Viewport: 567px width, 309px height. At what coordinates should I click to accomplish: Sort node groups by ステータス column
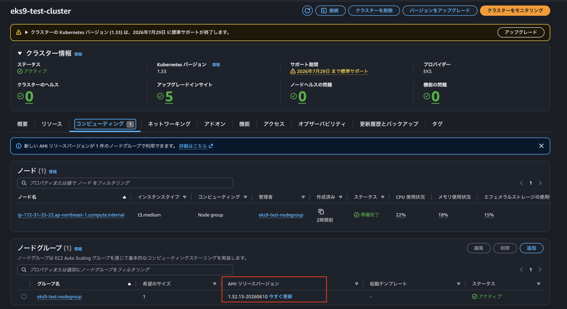[538, 284]
